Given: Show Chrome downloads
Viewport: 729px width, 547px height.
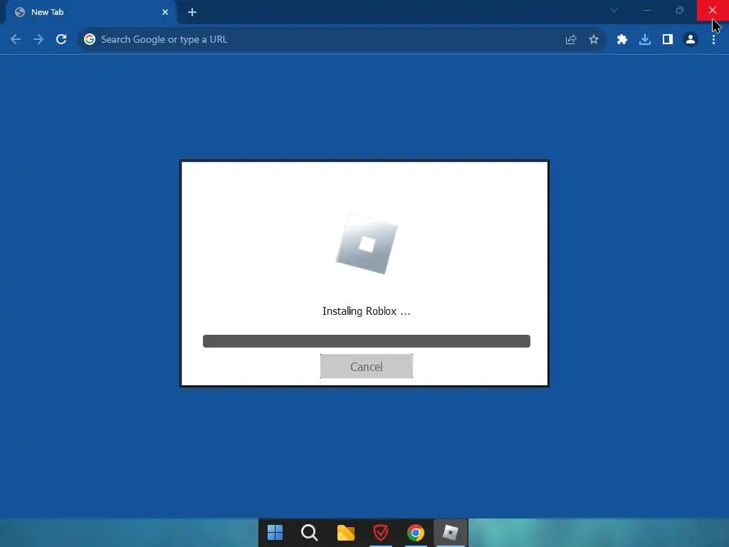Looking at the screenshot, I should (645, 40).
